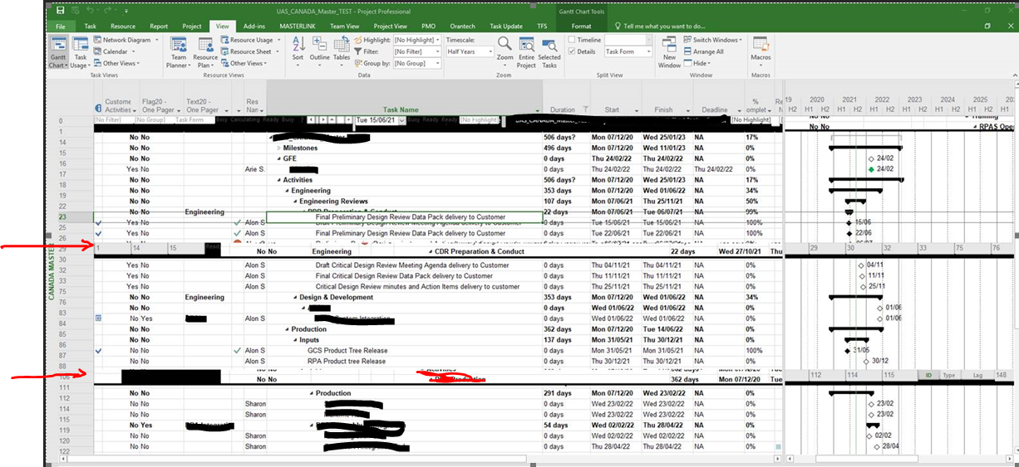The height and width of the screenshot is (467, 1019).
Task: Open the File tab
Action: click(x=61, y=27)
